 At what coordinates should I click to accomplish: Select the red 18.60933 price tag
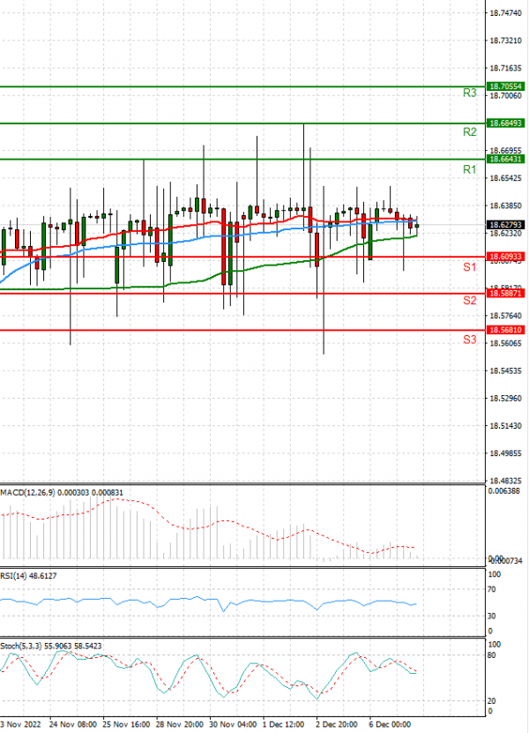505,257
